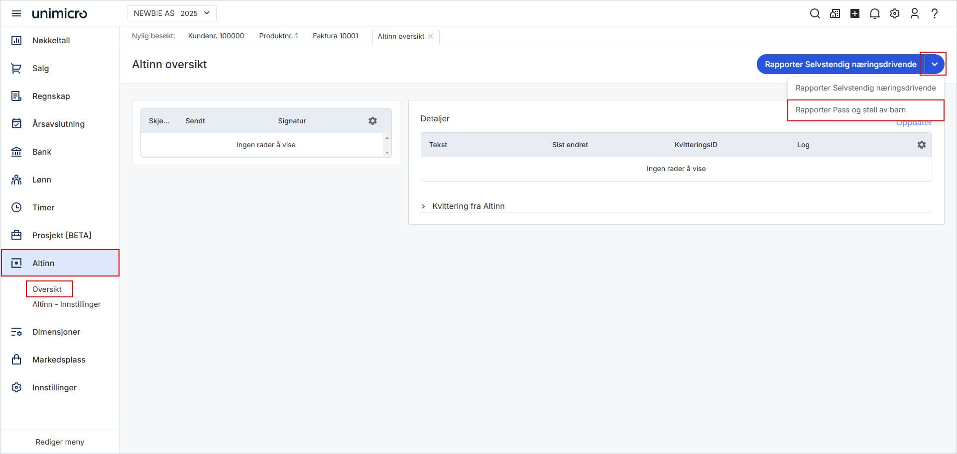Click the Prosjekt briefcase icon
The height and width of the screenshot is (454, 957).
coord(16,235)
